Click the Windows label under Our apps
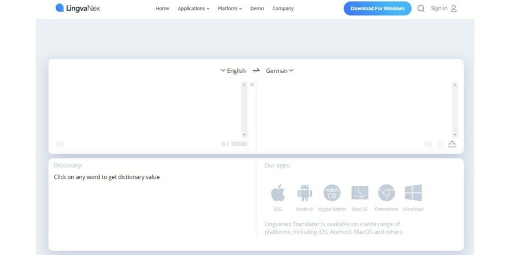Screen dimensions: 510x255 tap(413, 210)
